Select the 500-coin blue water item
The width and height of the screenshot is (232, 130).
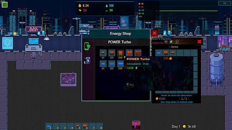pos(120,64)
